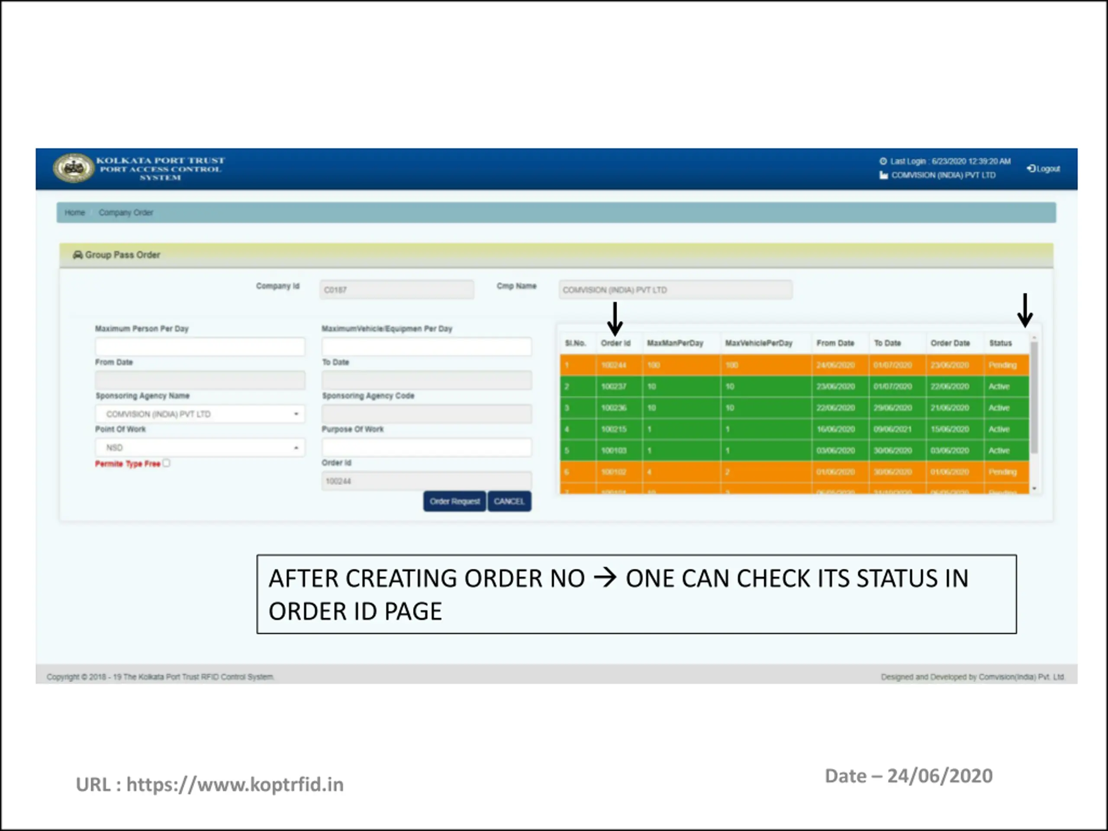Go to Home breadcrumb
The image size is (1108, 831).
click(x=74, y=213)
